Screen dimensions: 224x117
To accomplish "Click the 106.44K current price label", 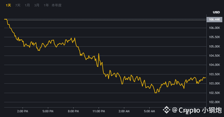I will pyautogui.click(x=215, y=19).
